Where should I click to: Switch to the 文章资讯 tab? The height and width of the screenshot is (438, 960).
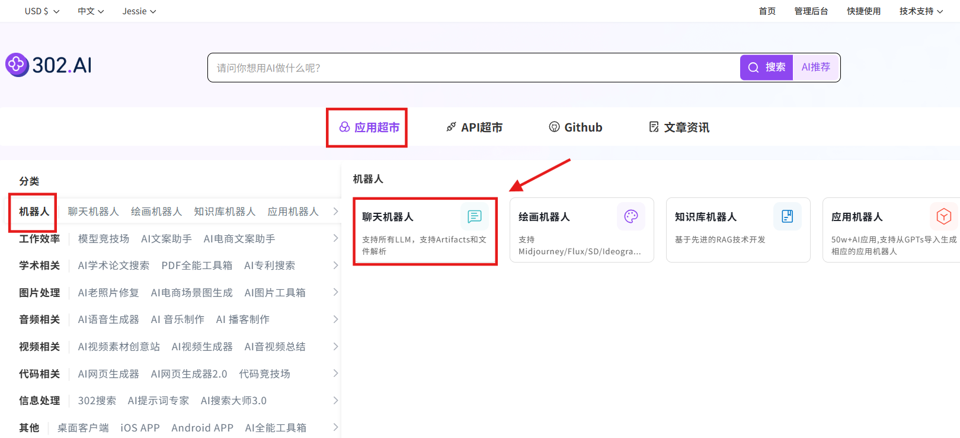(679, 127)
